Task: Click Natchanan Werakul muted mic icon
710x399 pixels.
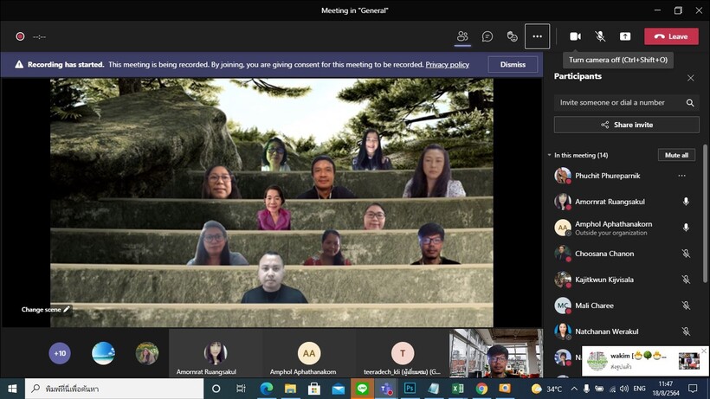Action: [x=686, y=331]
